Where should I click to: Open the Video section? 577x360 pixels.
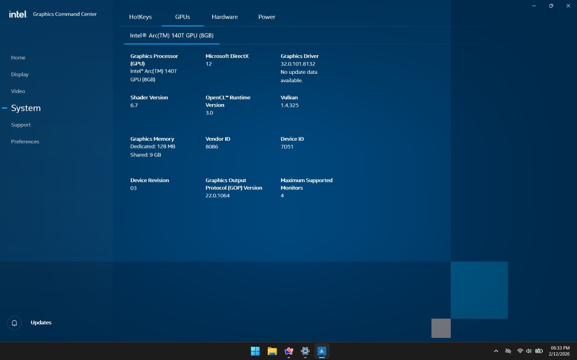(18, 91)
